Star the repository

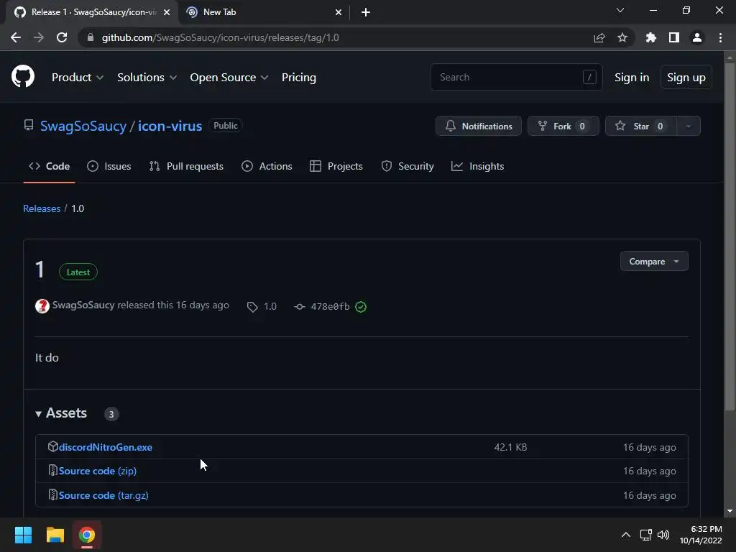[640, 126]
